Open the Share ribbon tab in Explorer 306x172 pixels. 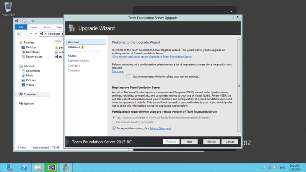pos(47,27)
